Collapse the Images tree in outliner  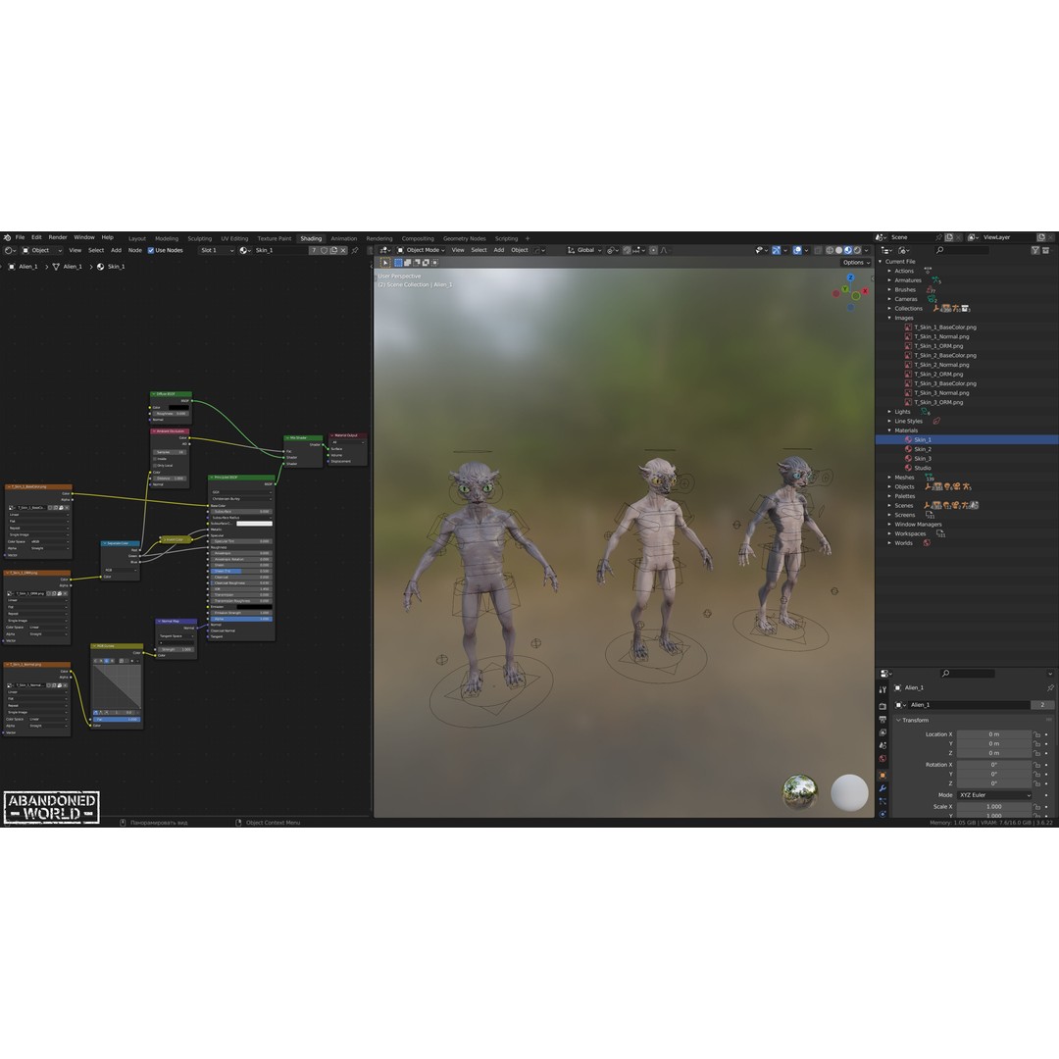[x=889, y=318]
